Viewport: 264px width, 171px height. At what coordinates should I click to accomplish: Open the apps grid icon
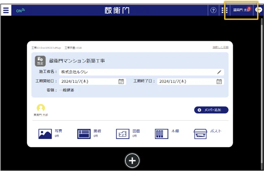pos(225,11)
